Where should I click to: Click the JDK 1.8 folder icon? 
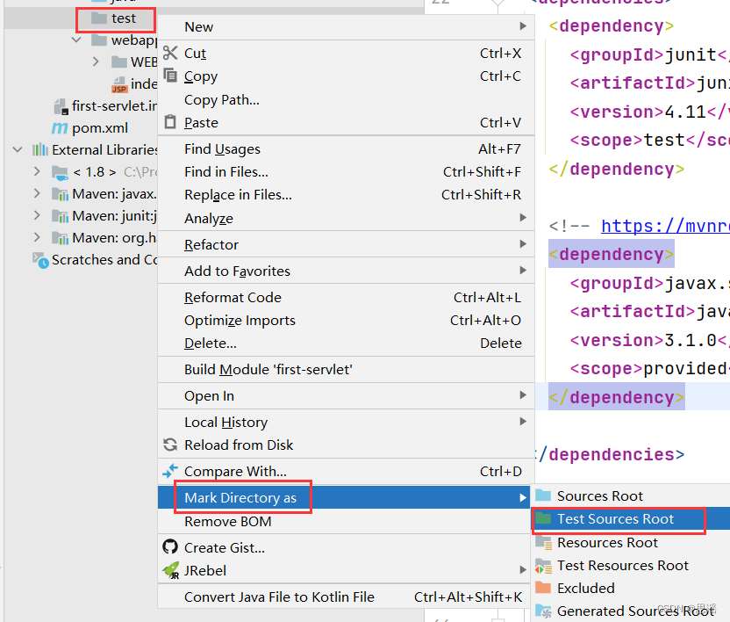tap(60, 172)
